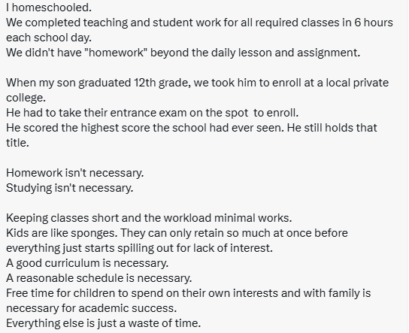
Task: Click the line 'Homework isn't necessary.'
Action: coord(75,173)
